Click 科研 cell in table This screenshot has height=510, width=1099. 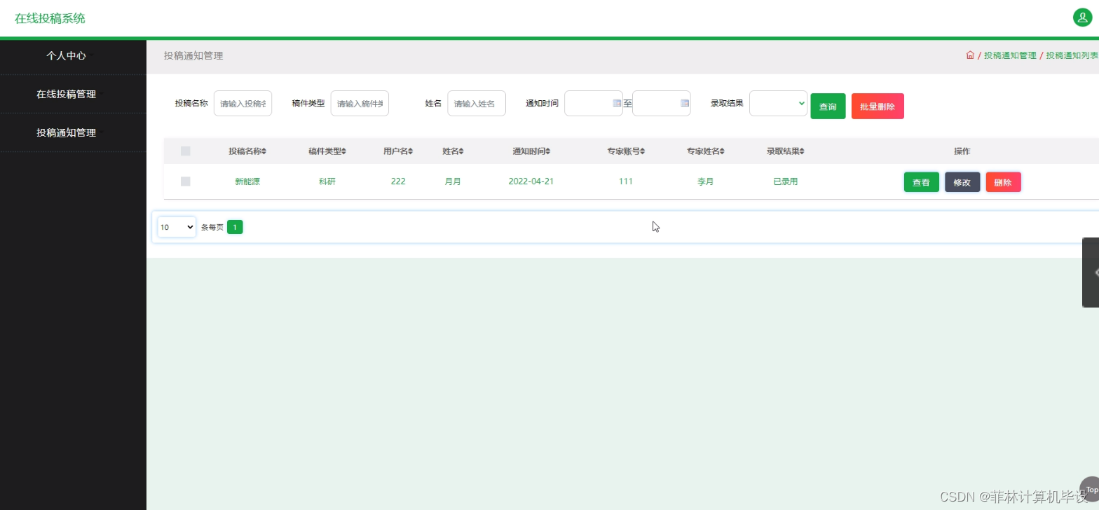[x=327, y=181]
